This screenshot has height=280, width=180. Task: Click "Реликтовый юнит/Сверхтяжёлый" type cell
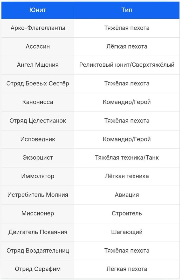point(127,65)
